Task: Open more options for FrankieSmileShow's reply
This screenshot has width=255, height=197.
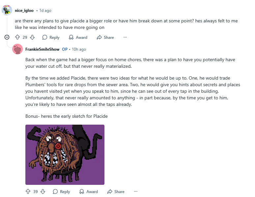Action: click(135, 191)
